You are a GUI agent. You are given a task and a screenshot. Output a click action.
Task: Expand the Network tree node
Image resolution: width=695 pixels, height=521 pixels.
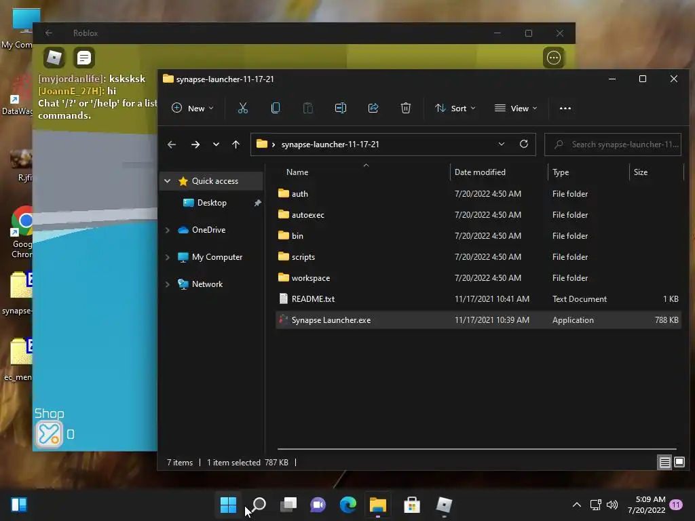click(x=167, y=284)
